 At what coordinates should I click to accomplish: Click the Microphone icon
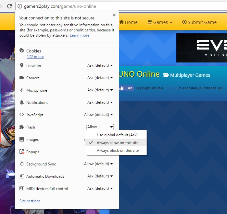(x=22, y=90)
